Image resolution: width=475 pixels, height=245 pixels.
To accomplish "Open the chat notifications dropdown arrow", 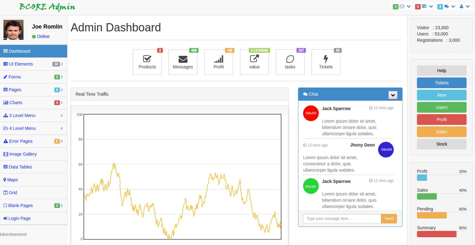I will pyautogui.click(x=453, y=6).
